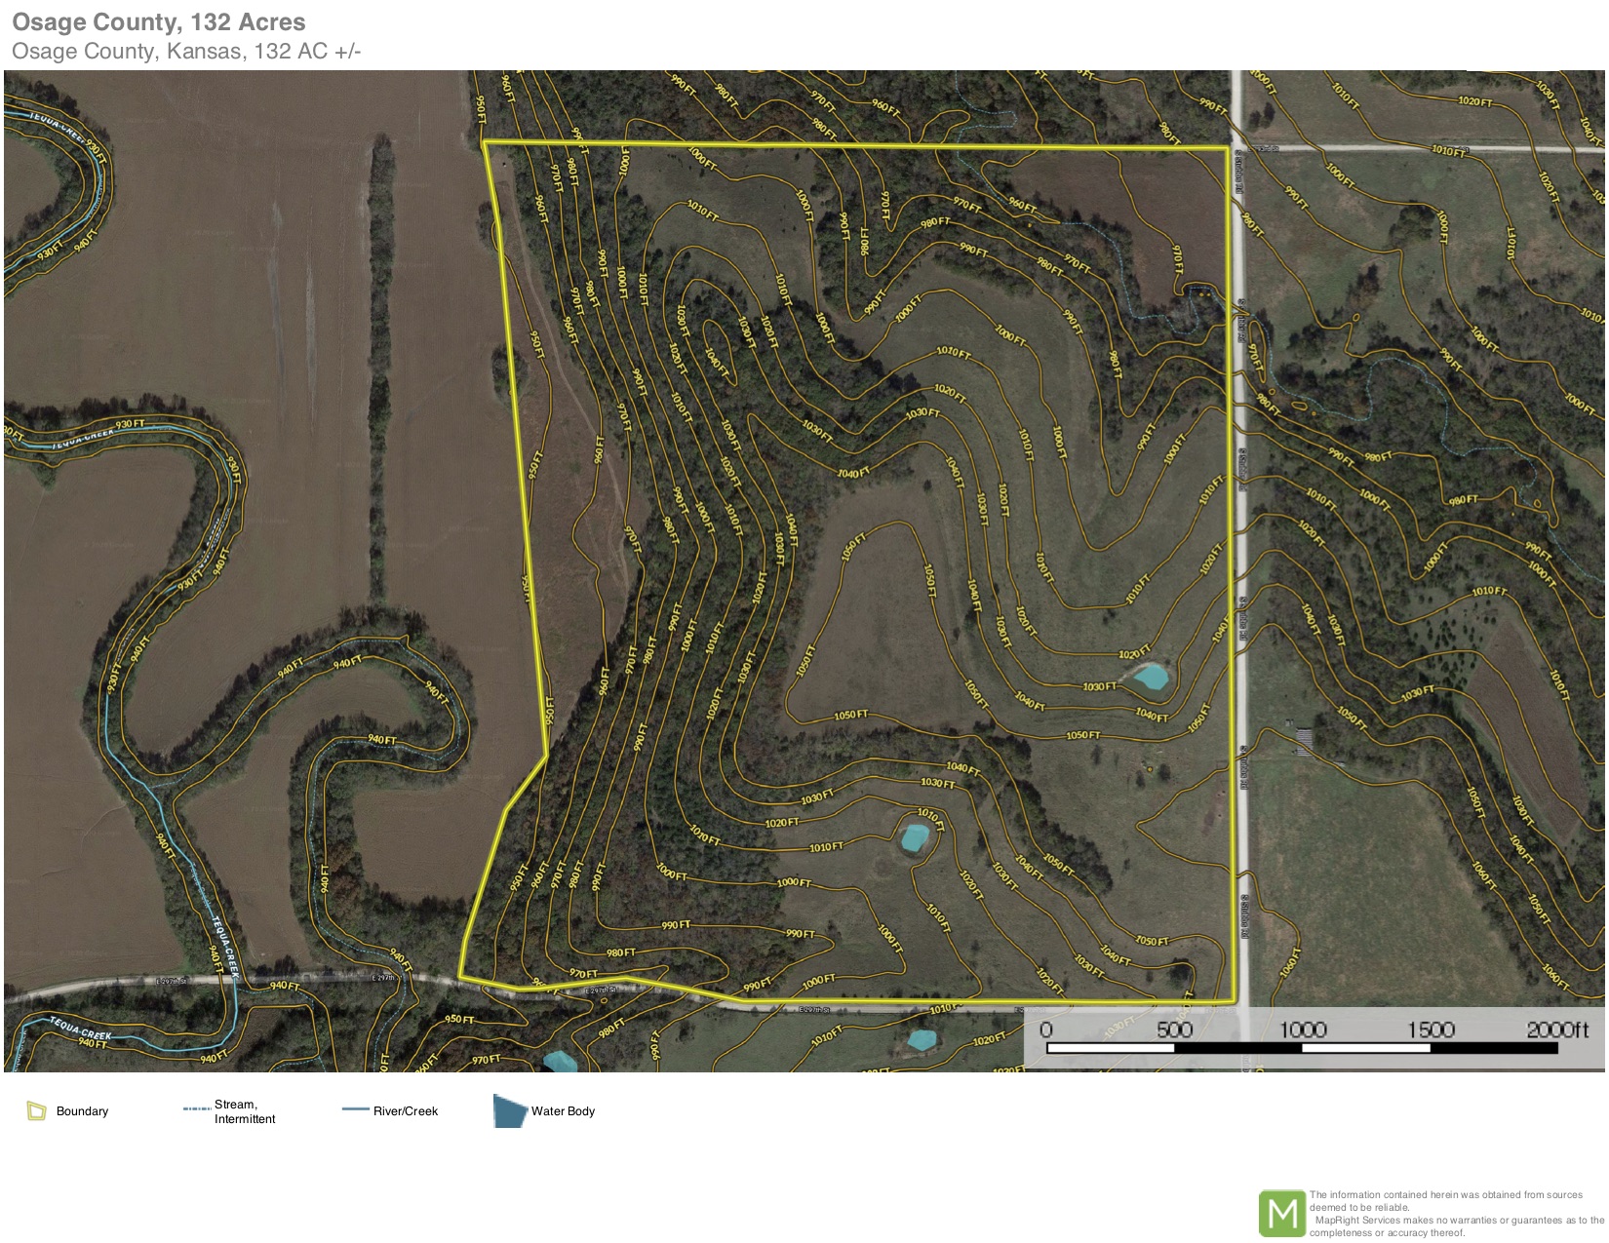Click the Stream, Intermittent dashed line symbol

196,1108
